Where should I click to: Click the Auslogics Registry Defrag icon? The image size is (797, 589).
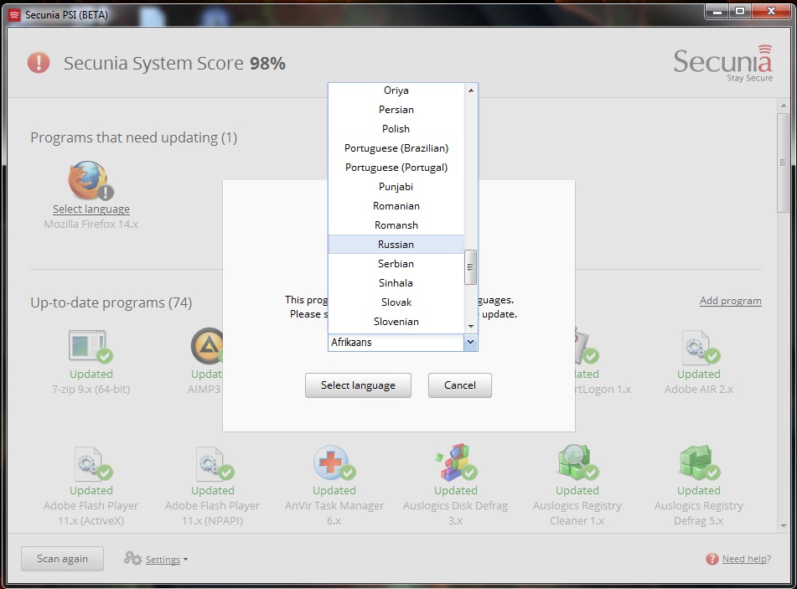700,462
